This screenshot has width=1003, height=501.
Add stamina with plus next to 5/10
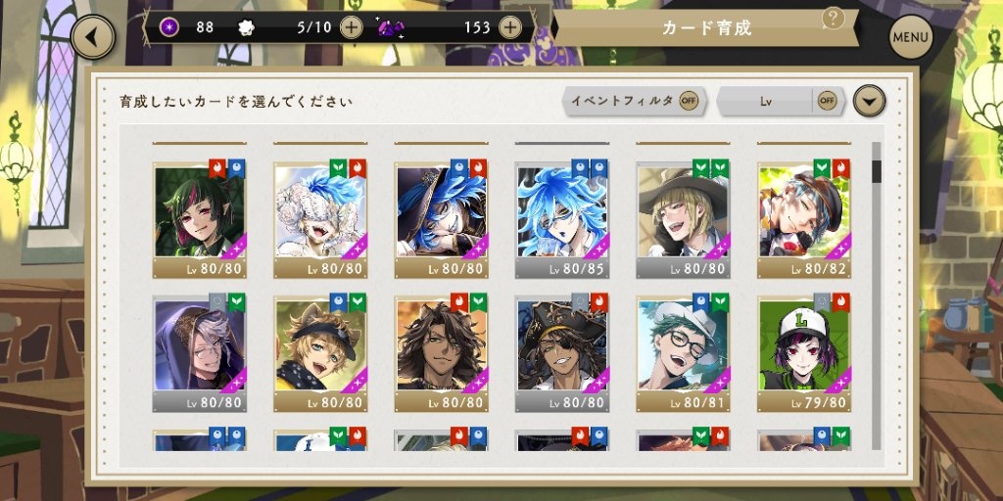click(351, 27)
